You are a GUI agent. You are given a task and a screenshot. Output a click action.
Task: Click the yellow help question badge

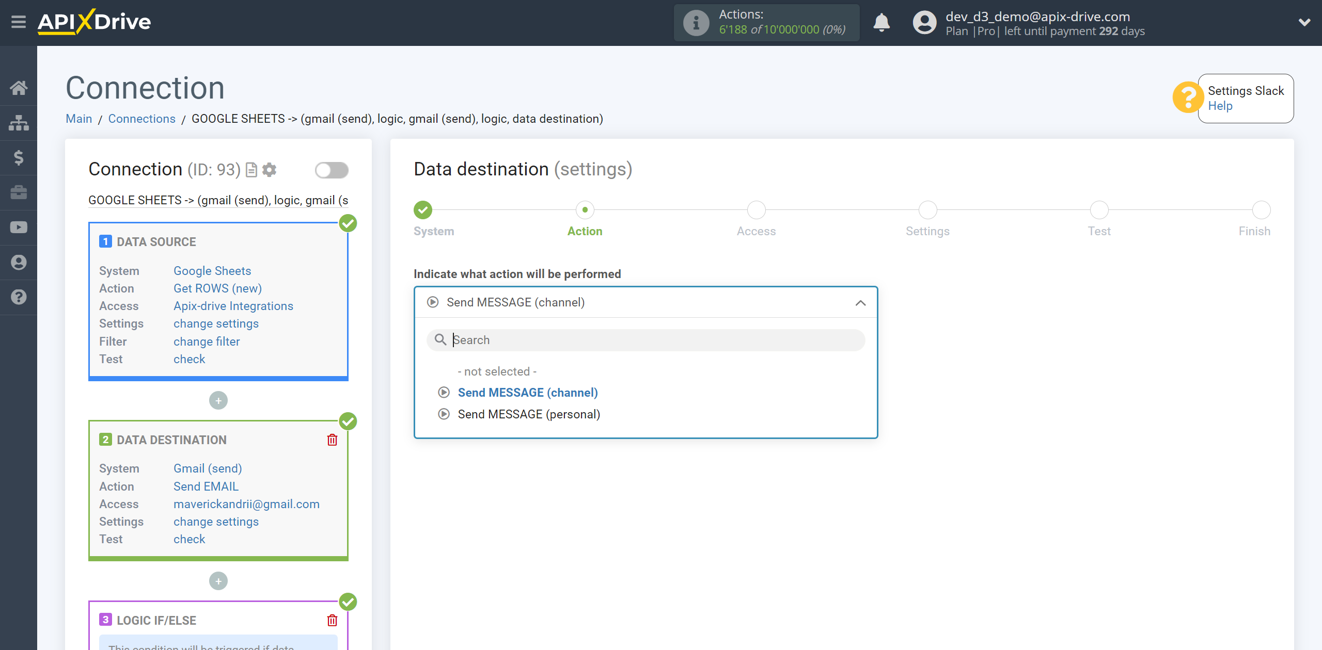click(1188, 98)
